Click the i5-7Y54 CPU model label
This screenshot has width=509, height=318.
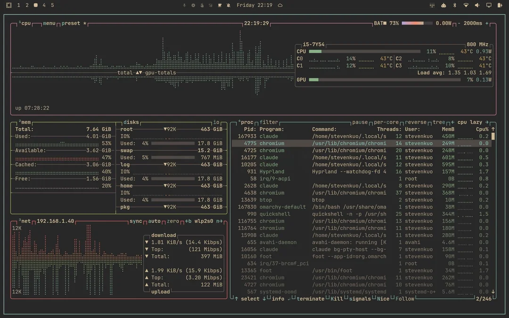[x=313, y=44]
